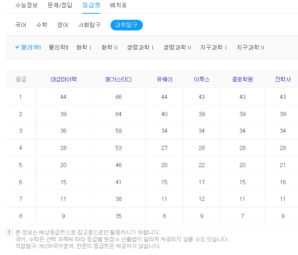Click 메가스터디 grade 1 value 66
Screen dimensions: 298x255
click(119, 97)
